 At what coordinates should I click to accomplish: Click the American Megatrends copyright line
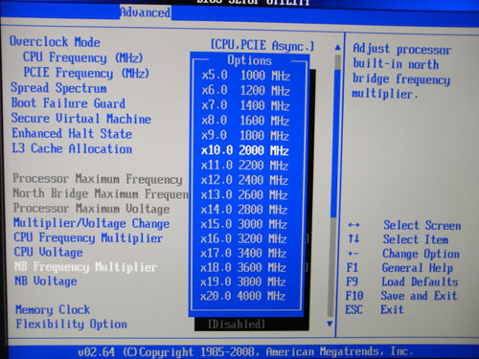(x=245, y=351)
